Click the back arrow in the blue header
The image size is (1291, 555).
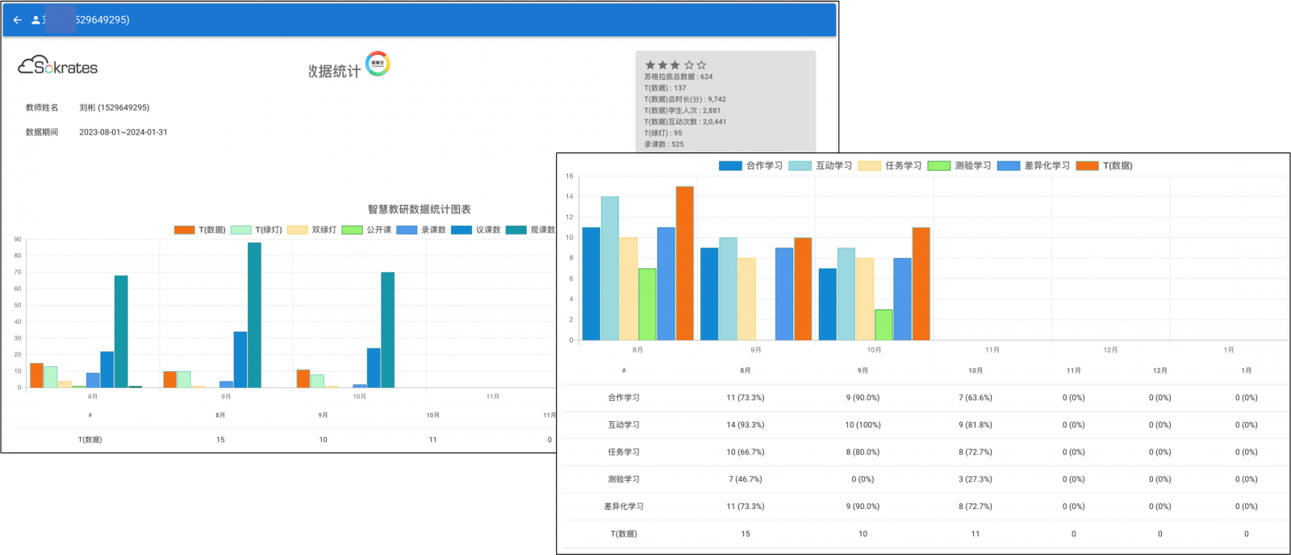[x=17, y=20]
